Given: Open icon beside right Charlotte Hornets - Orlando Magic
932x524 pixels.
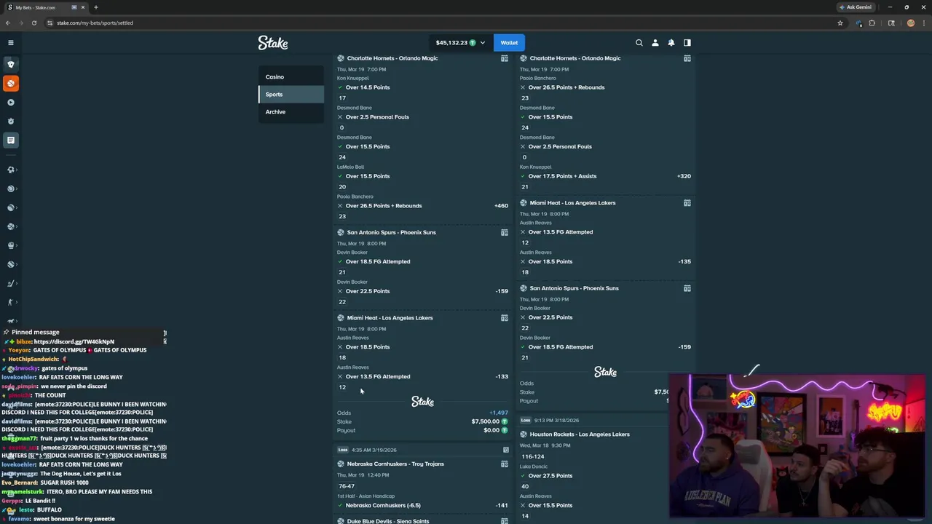Looking at the screenshot, I should tap(687, 58).
